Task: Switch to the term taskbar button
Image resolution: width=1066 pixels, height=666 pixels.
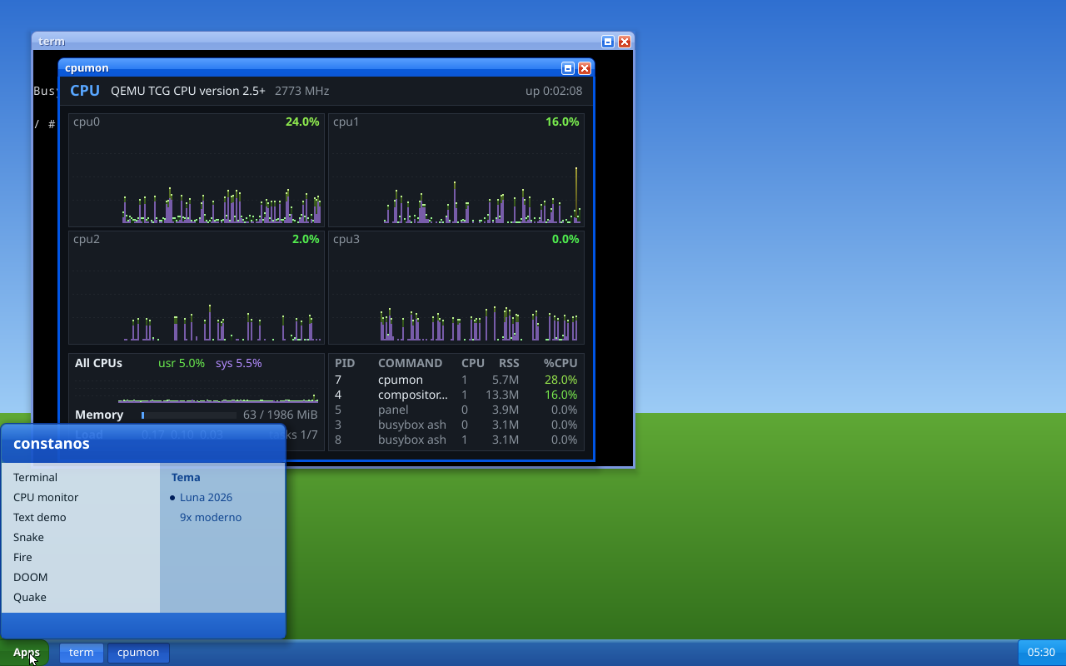Action: [82, 653]
